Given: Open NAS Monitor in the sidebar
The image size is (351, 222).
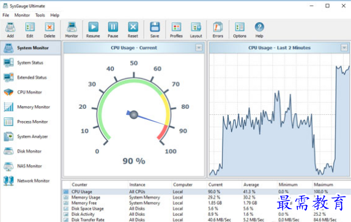Looking at the screenshot, I should click(31, 166).
